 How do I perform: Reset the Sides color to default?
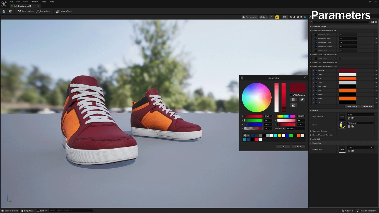[376, 99]
